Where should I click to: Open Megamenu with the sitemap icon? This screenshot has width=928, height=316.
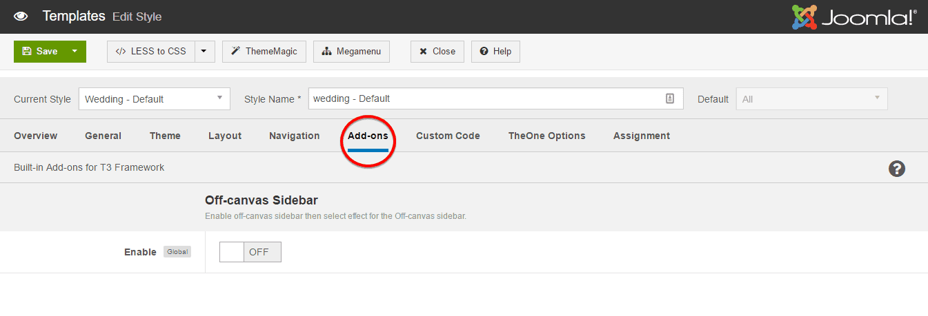351,52
